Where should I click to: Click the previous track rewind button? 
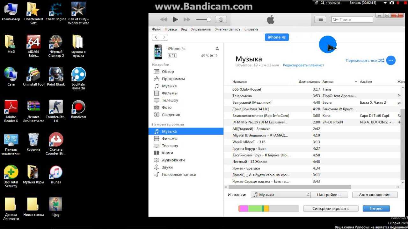pyautogui.click(x=164, y=19)
